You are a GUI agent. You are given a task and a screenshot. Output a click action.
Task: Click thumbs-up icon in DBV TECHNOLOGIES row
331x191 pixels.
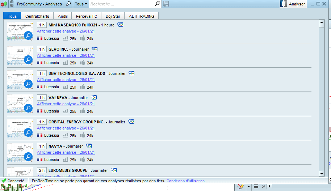(83, 87)
